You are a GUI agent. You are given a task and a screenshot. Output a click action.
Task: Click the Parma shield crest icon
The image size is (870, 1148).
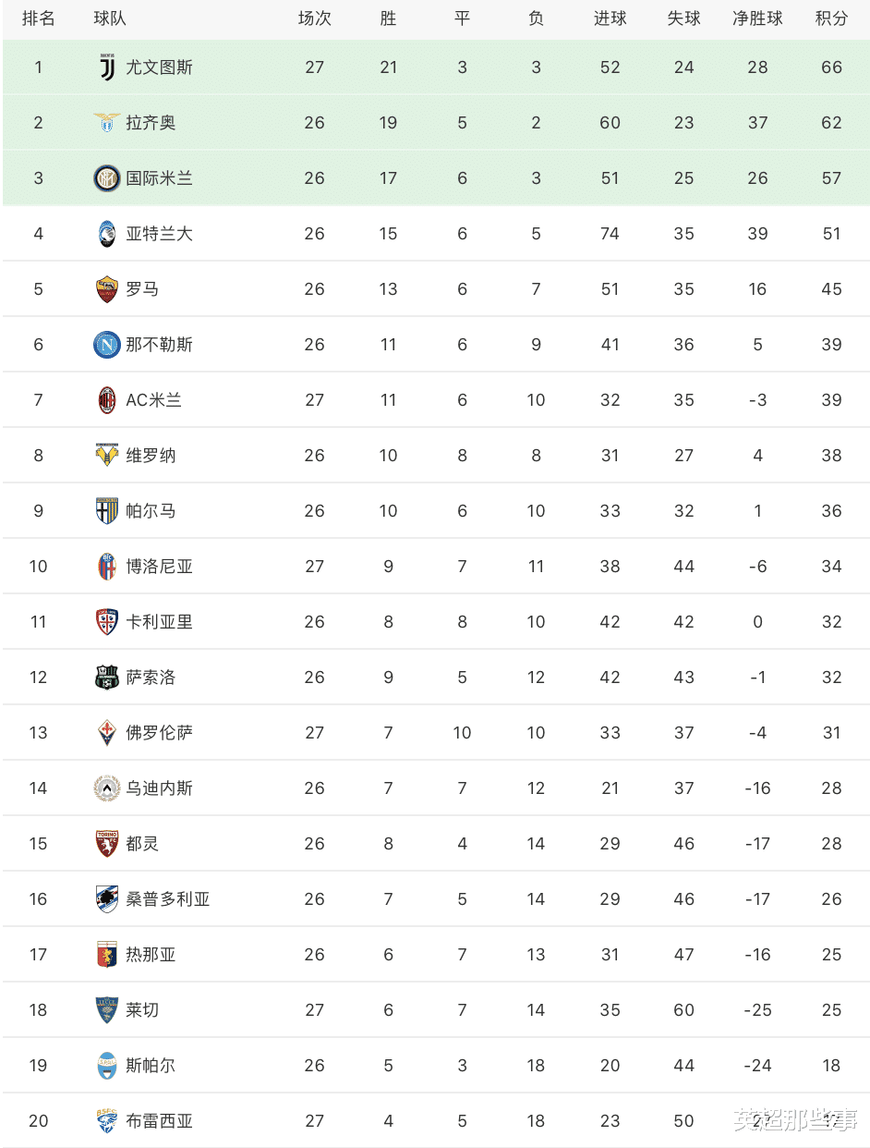[107, 511]
